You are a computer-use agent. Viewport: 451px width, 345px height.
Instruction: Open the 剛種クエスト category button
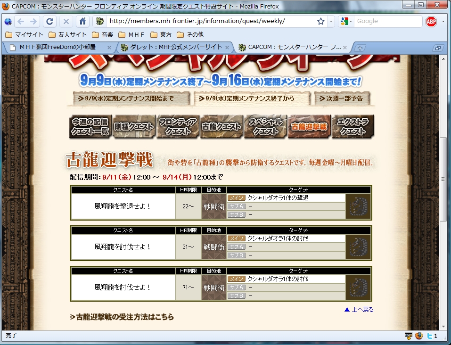(134, 127)
